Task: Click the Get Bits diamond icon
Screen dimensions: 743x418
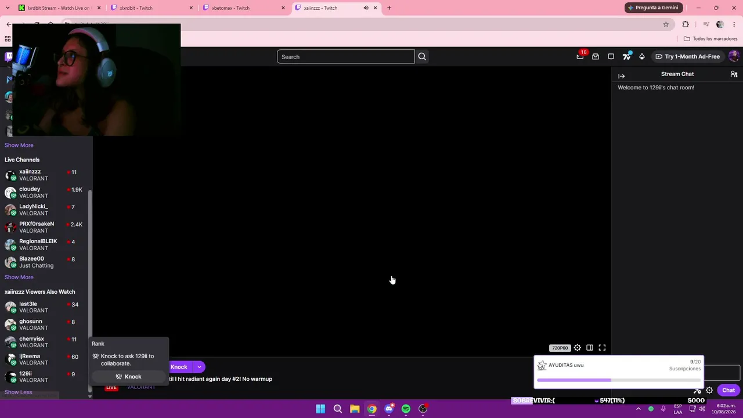Action: click(641, 56)
